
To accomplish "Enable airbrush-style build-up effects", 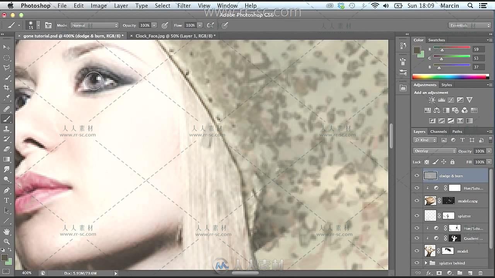I will 211,25.
